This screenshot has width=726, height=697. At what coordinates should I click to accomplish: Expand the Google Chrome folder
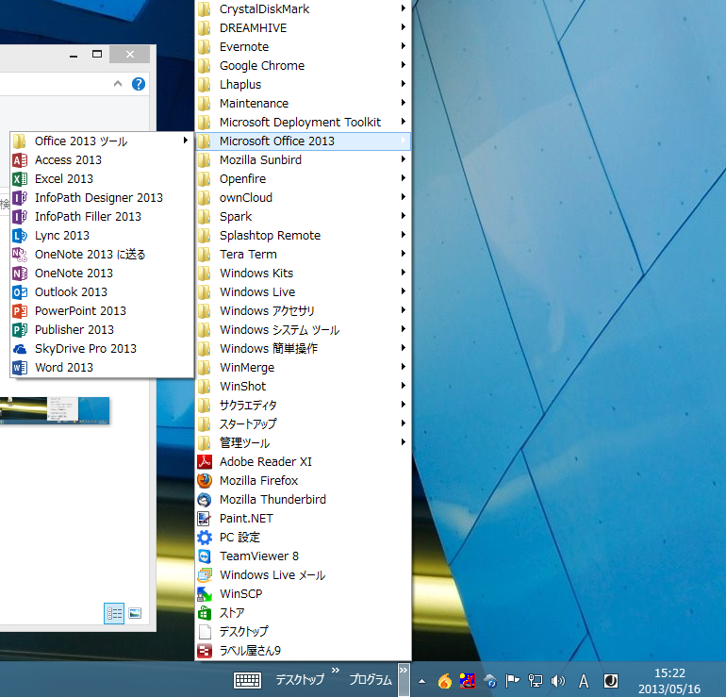[x=304, y=66]
